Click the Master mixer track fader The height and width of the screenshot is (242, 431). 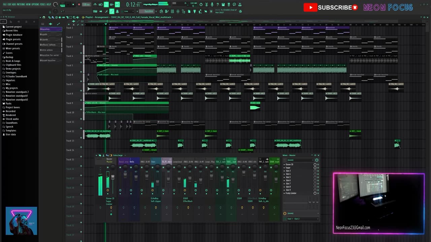pyautogui.click(x=113, y=177)
